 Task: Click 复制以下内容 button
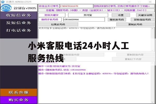tap(133, 59)
